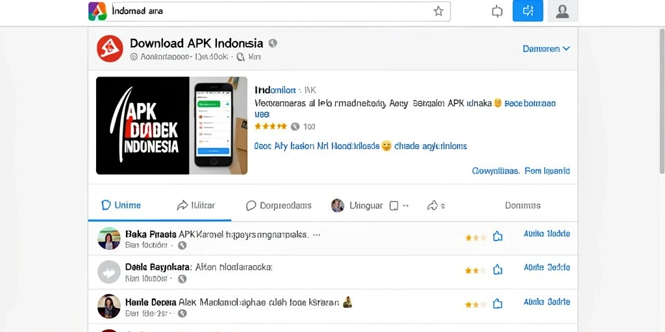
Task: Click the page's vertical scrollbar thumb
Action: [662, 101]
